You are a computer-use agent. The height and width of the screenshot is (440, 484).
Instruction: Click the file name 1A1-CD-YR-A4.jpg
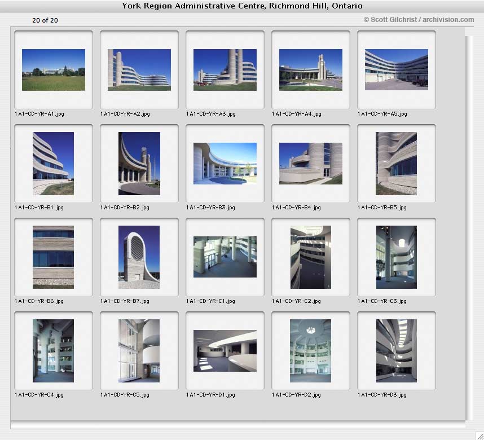coord(297,114)
